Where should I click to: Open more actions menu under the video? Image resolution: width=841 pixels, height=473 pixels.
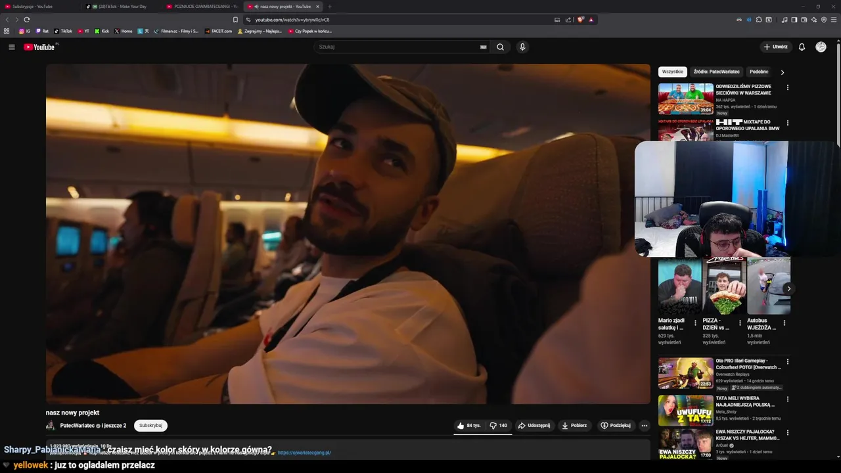[x=645, y=426]
